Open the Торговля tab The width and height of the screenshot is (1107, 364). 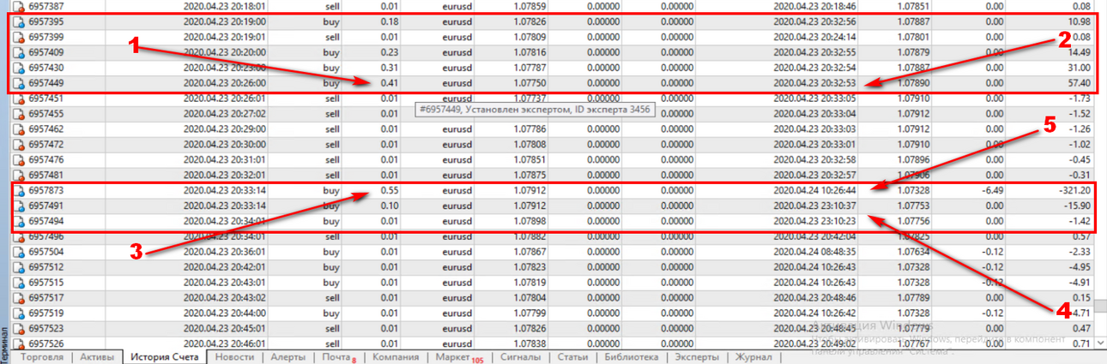coord(42,357)
